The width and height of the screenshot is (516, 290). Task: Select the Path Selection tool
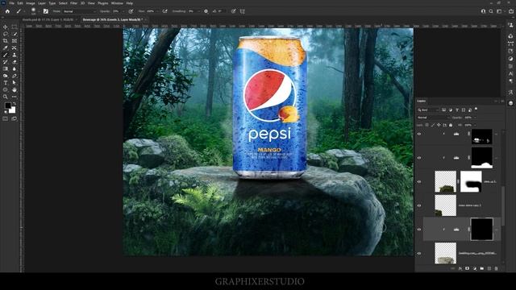click(x=15, y=82)
